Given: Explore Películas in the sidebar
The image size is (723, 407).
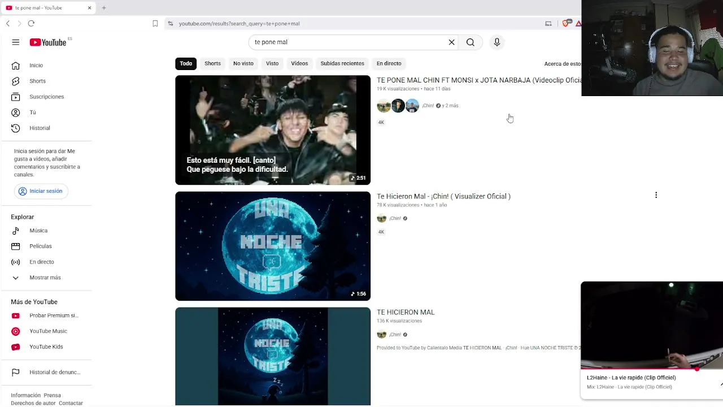Looking at the screenshot, I should [x=47, y=246].
